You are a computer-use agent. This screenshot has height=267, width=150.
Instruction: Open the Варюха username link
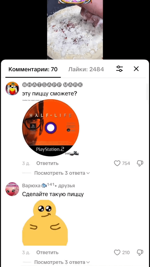pos(31,185)
